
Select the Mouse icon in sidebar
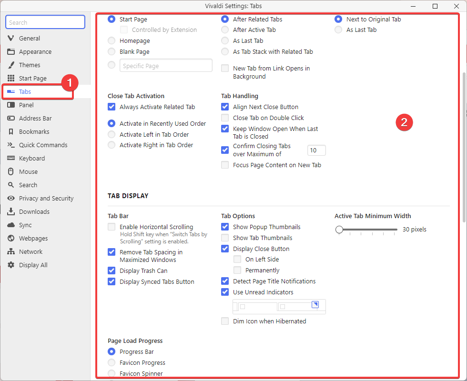[x=10, y=171]
